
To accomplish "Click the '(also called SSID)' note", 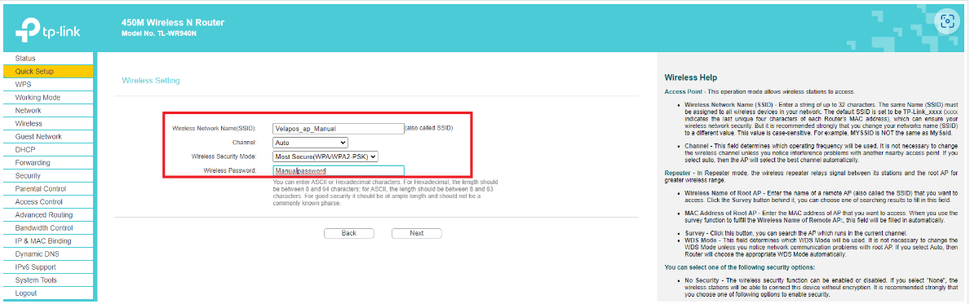I will pyautogui.click(x=428, y=129).
